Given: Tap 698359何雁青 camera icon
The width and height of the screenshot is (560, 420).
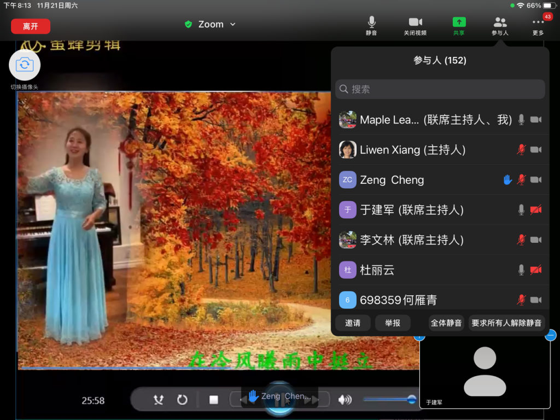Looking at the screenshot, I should click(536, 300).
